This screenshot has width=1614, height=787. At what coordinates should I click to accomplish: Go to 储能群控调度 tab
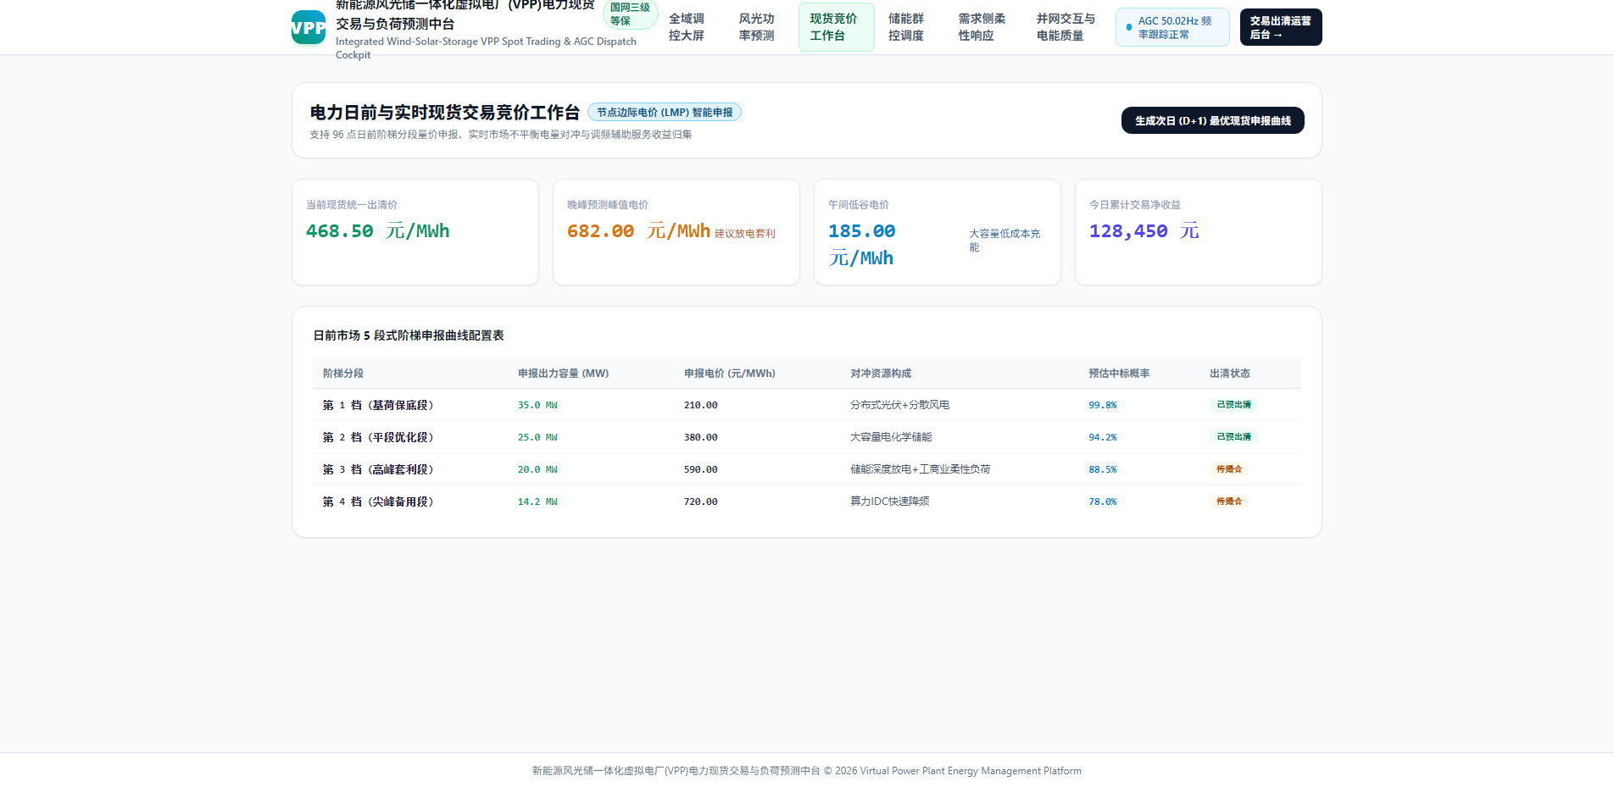[x=906, y=27]
